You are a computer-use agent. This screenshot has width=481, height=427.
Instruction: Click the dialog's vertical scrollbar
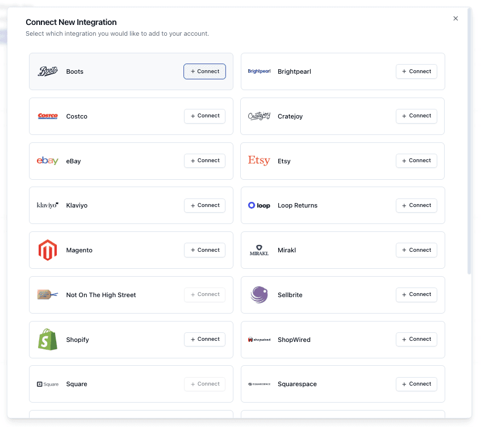point(469,141)
